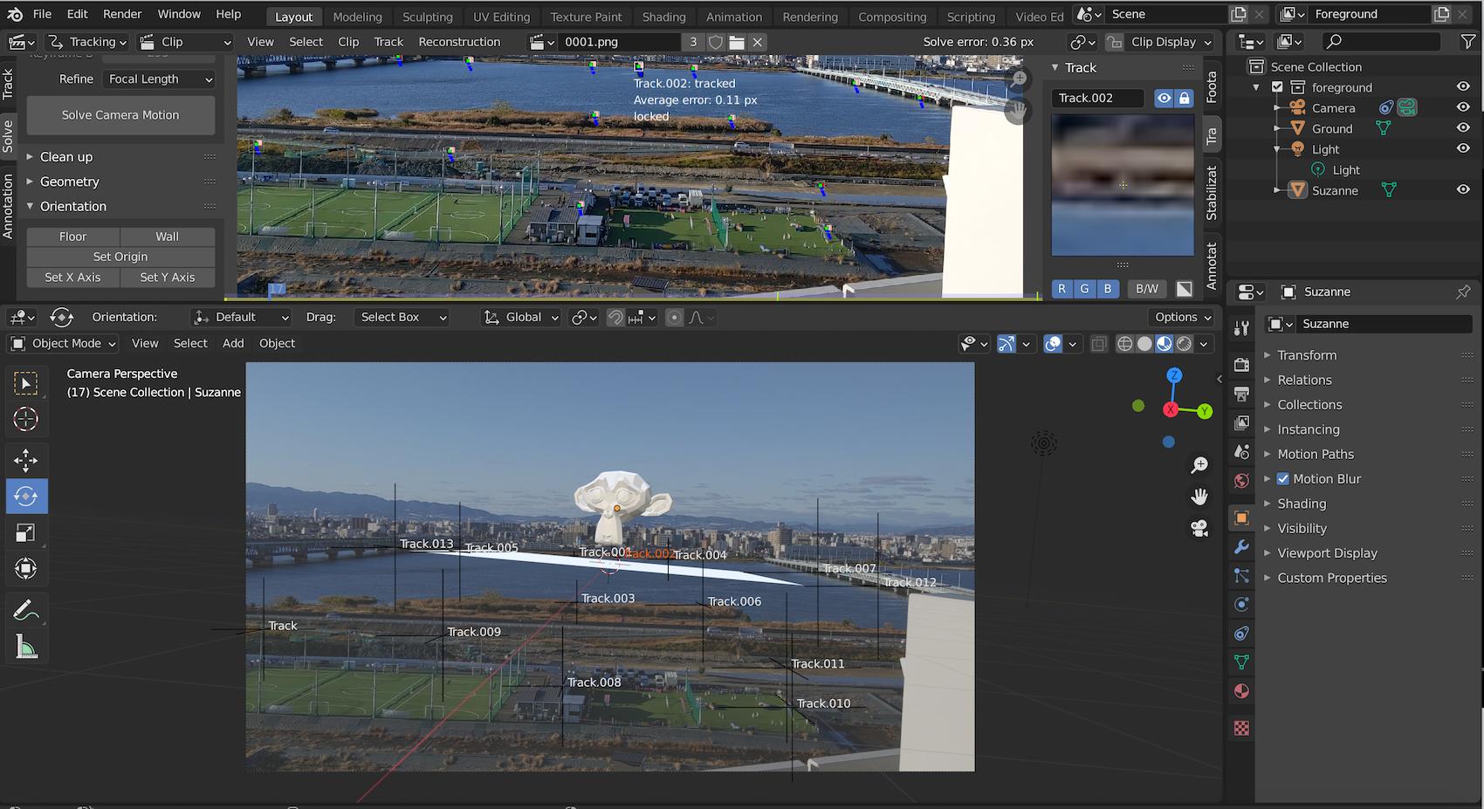Open the Object Mode dropdown

click(x=63, y=344)
